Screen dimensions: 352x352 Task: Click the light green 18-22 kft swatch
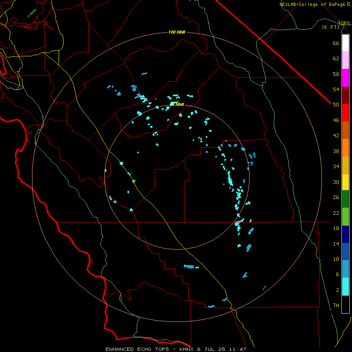point(345,217)
